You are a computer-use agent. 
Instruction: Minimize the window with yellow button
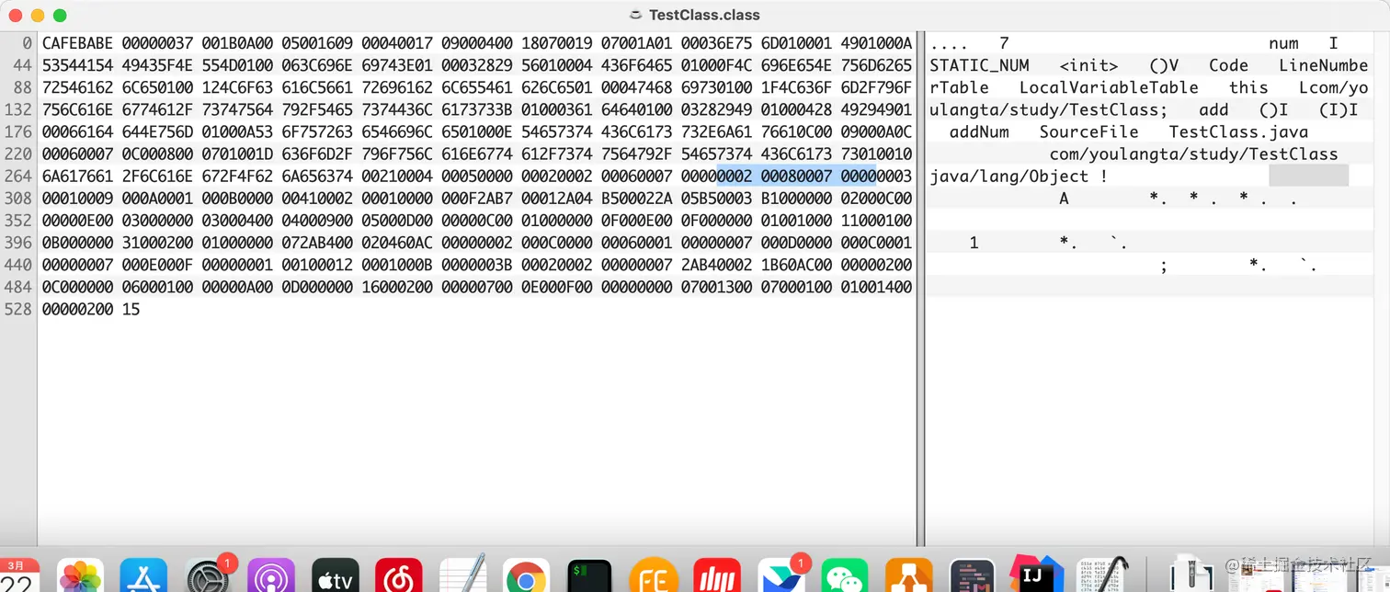(x=38, y=16)
